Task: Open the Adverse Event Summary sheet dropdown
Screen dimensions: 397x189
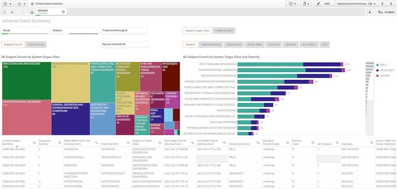Action: [357, 4]
